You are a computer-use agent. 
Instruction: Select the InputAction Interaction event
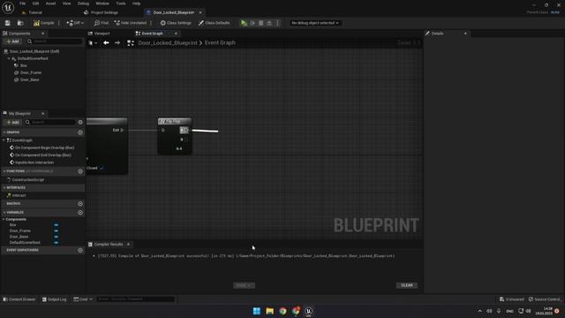click(x=34, y=163)
